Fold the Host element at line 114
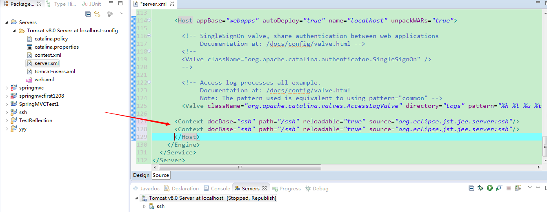The height and width of the screenshot is (212, 547). (149, 20)
